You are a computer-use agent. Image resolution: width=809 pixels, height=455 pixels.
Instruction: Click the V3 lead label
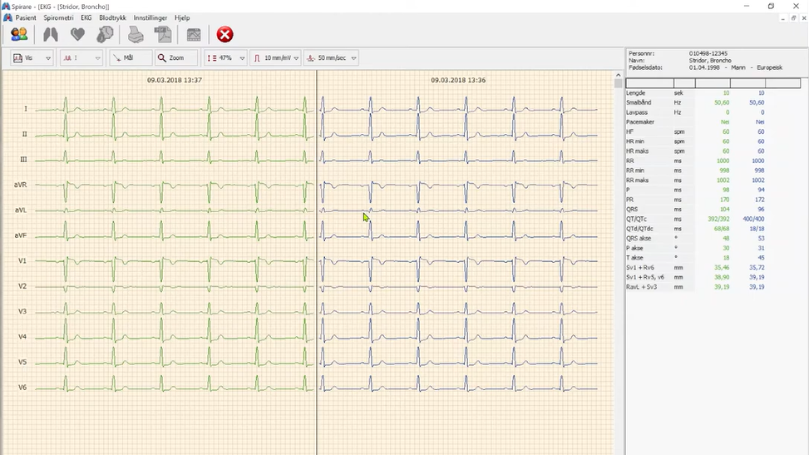pos(22,311)
